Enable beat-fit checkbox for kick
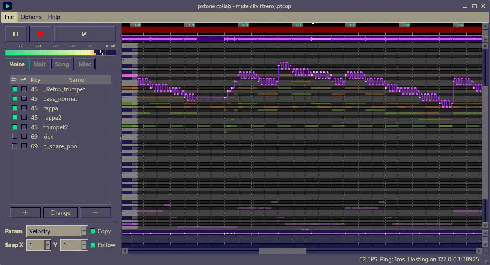Viewport: 490px width, 265px height. tap(24, 136)
